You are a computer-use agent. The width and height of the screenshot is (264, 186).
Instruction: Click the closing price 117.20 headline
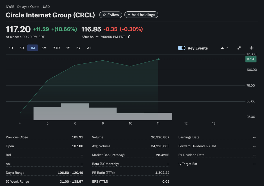pos(18,29)
